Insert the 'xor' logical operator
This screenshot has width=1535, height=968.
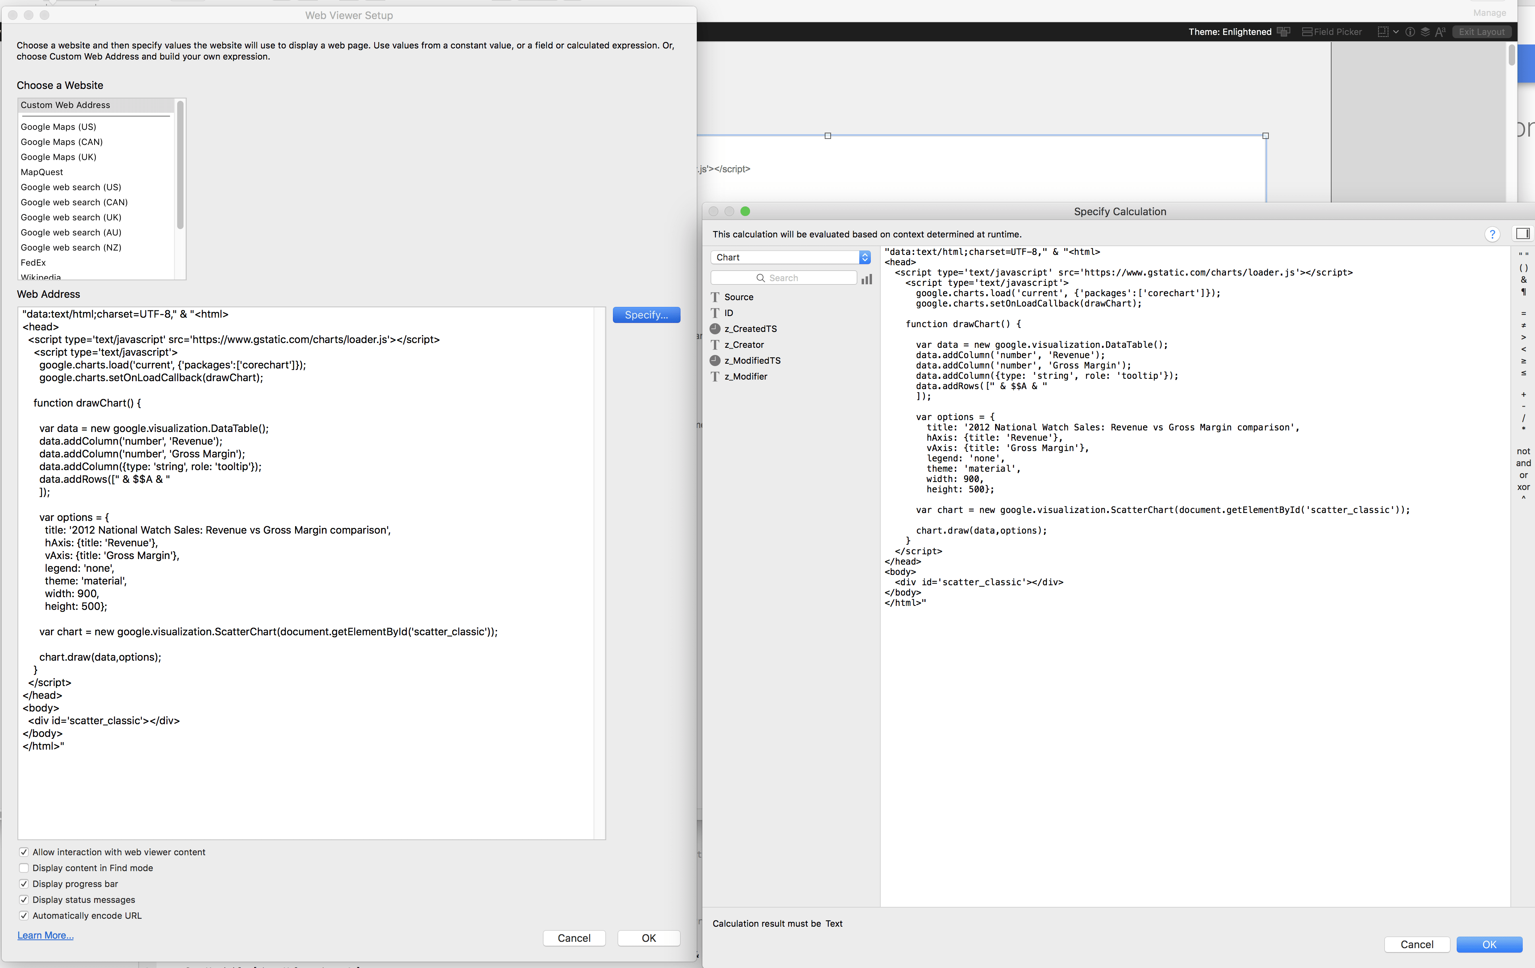(1523, 488)
